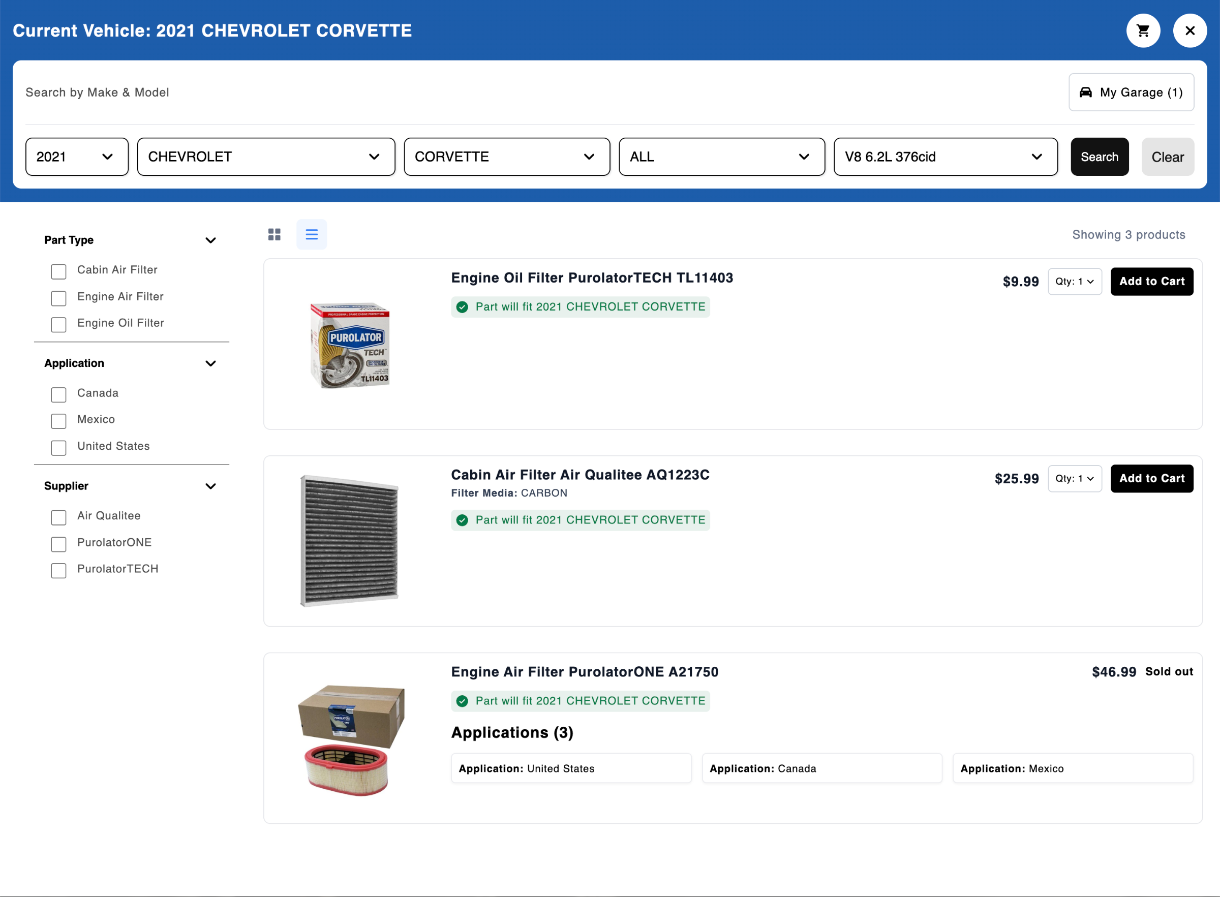1220x897 pixels.
Task: Open the Engine Oil Filter PurolatorTECH TL11403 title
Action: click(592, 278)
